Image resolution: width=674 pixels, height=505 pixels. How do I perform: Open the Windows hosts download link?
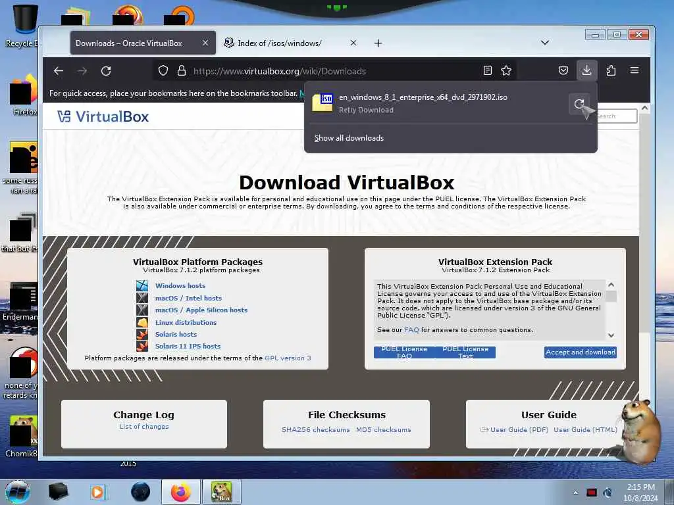pos(180,285)
